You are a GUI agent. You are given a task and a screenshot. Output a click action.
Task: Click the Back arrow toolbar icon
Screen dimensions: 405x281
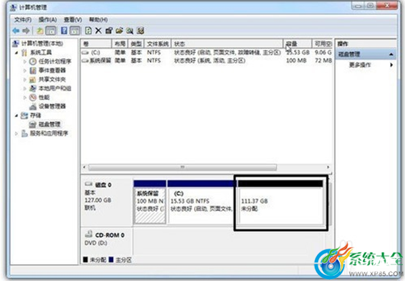pyautogui.click(x=16, y=31)
